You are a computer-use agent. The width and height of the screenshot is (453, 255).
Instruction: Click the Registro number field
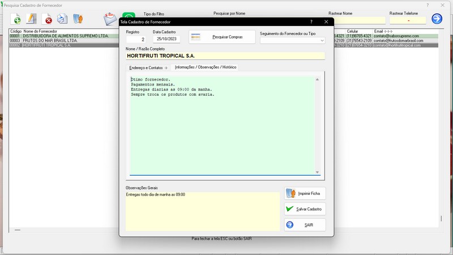[x=136, y=39]
